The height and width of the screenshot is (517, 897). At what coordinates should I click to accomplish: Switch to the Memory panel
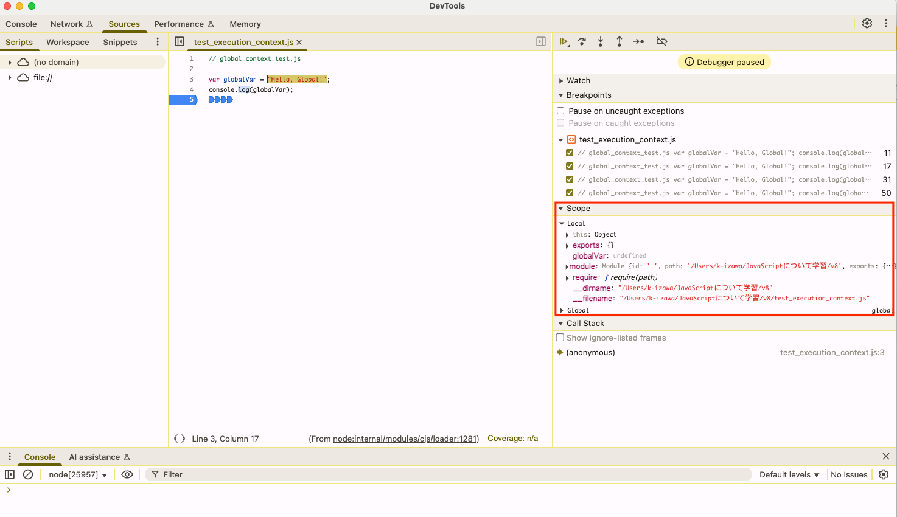[245, 24]
